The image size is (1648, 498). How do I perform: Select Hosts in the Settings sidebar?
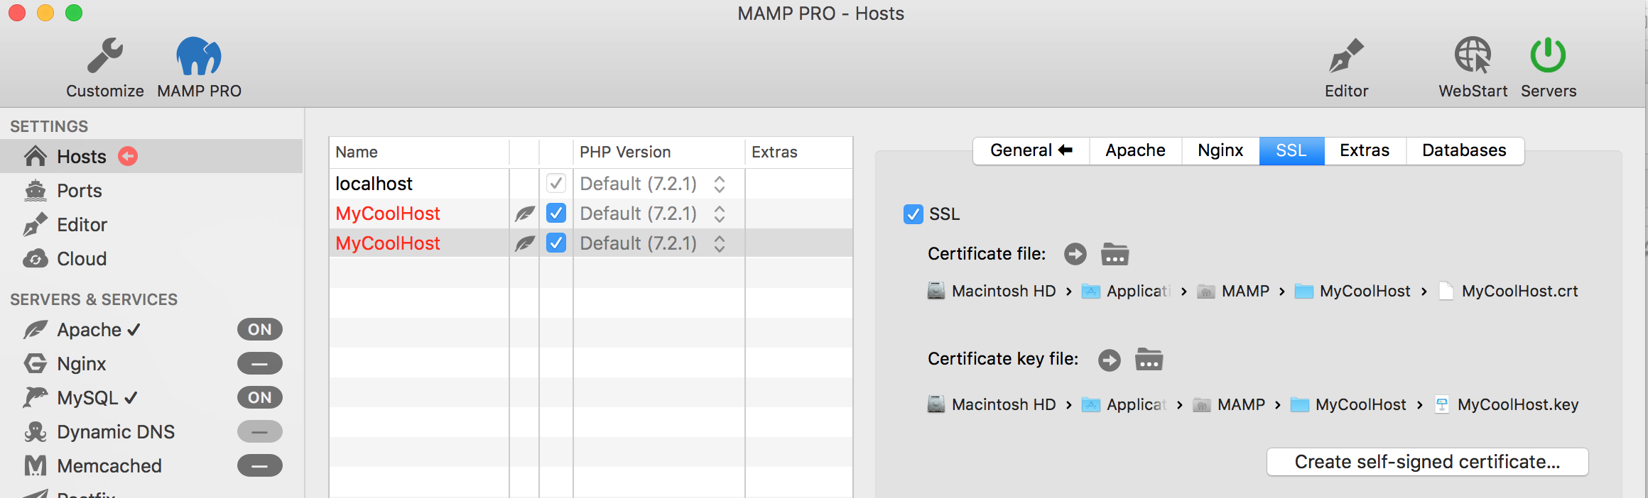(x=151, y=156)
